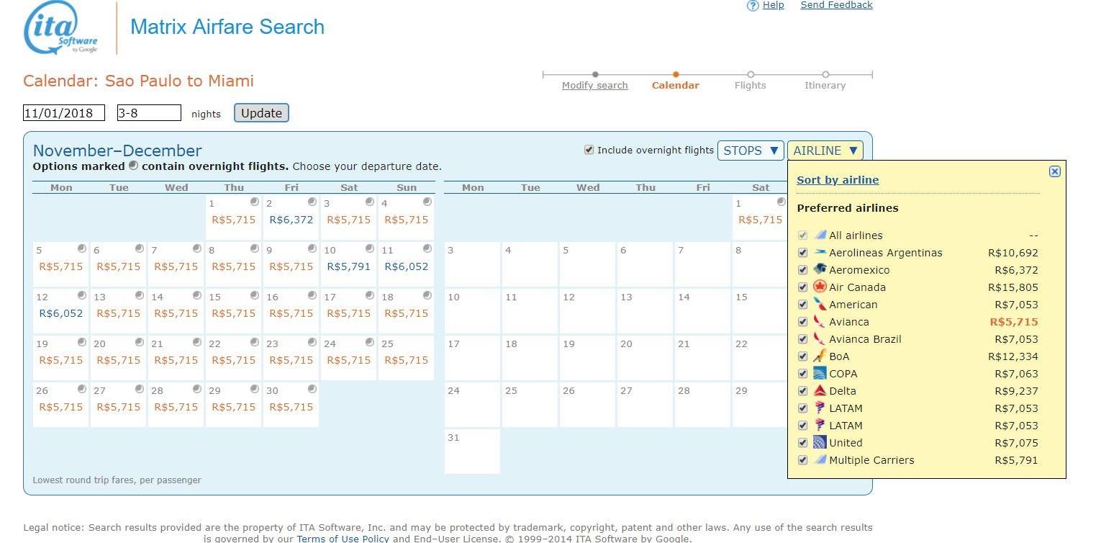1101x543 pixels.
Task: Click overnight marker on December 1
Action: (781, 202)
